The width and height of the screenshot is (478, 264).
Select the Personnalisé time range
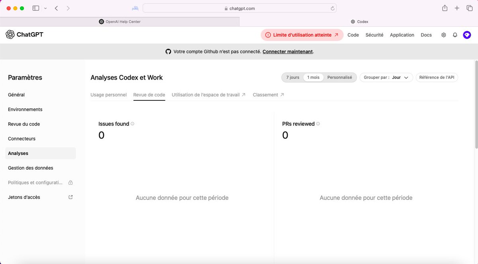[340, 77]
